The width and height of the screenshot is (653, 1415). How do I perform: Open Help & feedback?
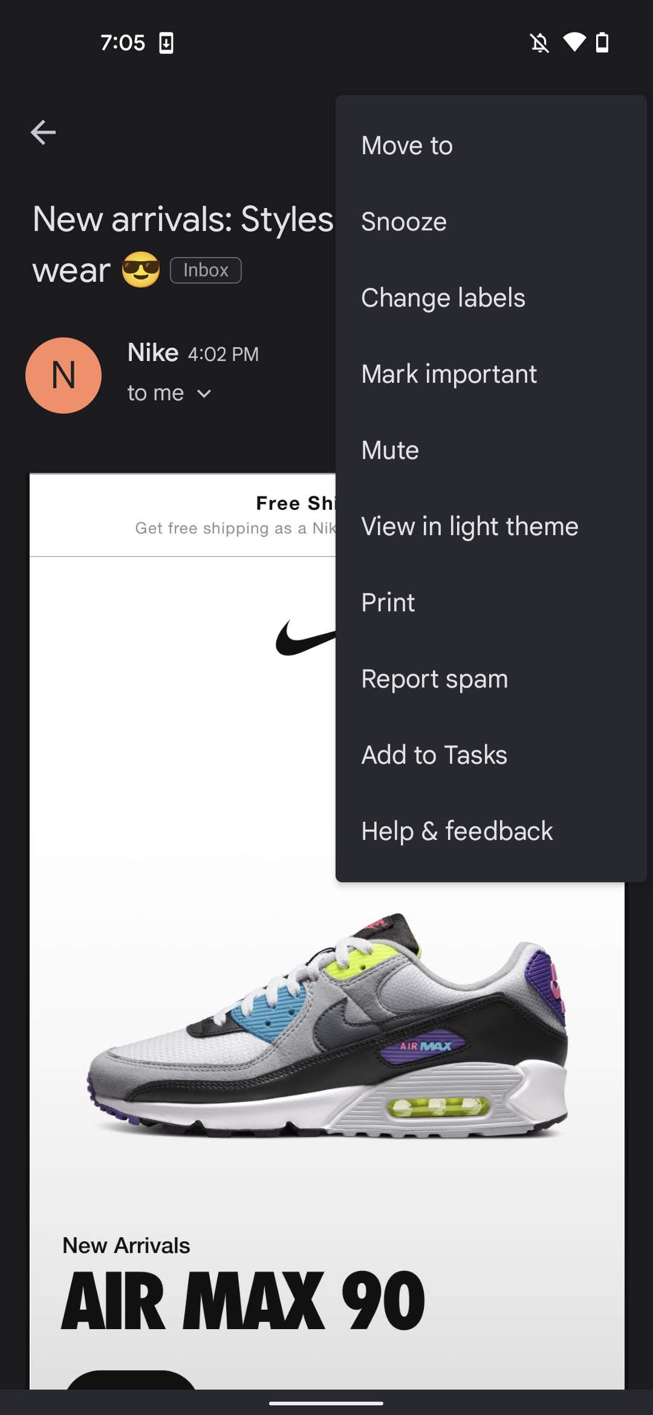491,831
